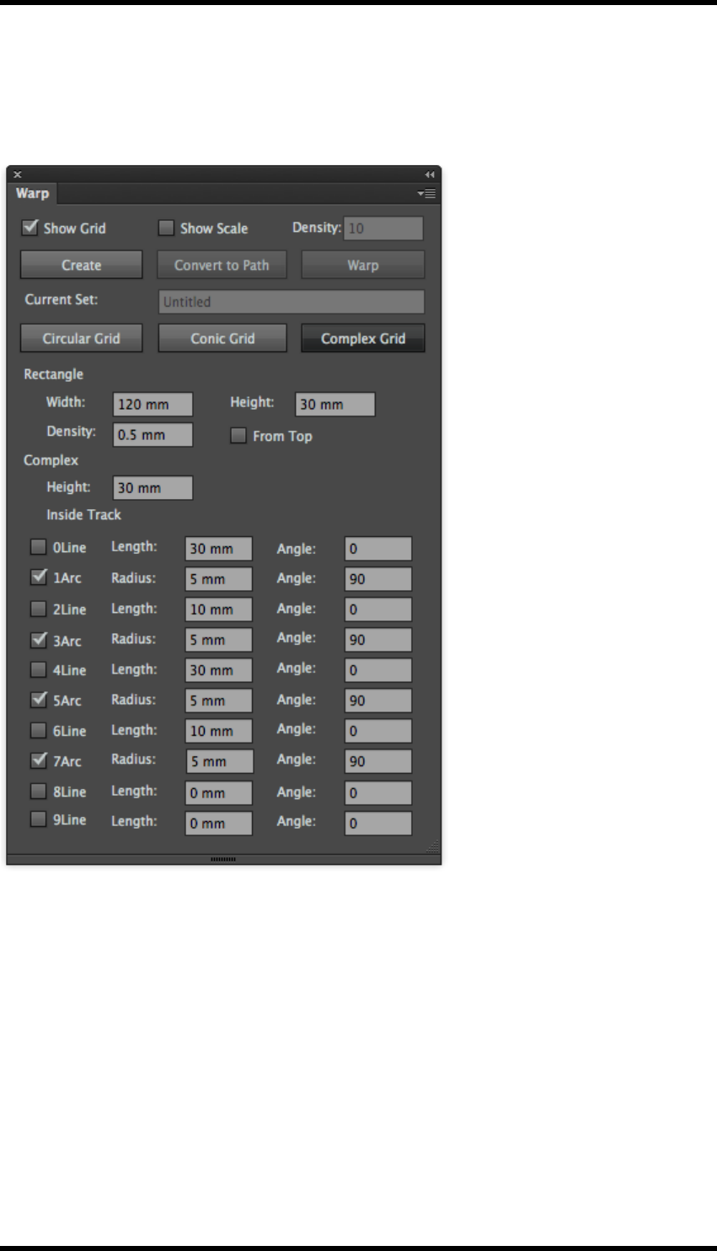Enable the Show Scale checkbox

167,228
